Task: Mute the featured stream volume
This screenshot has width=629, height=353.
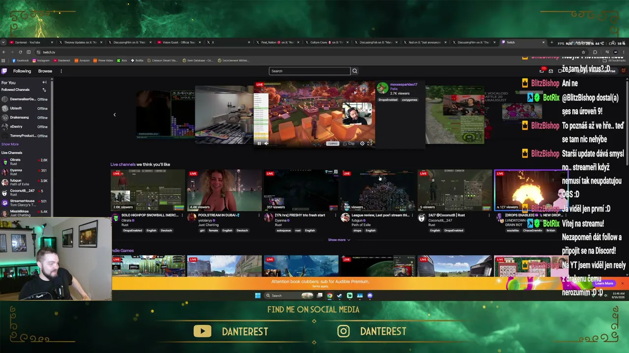Action: point(266,143)
